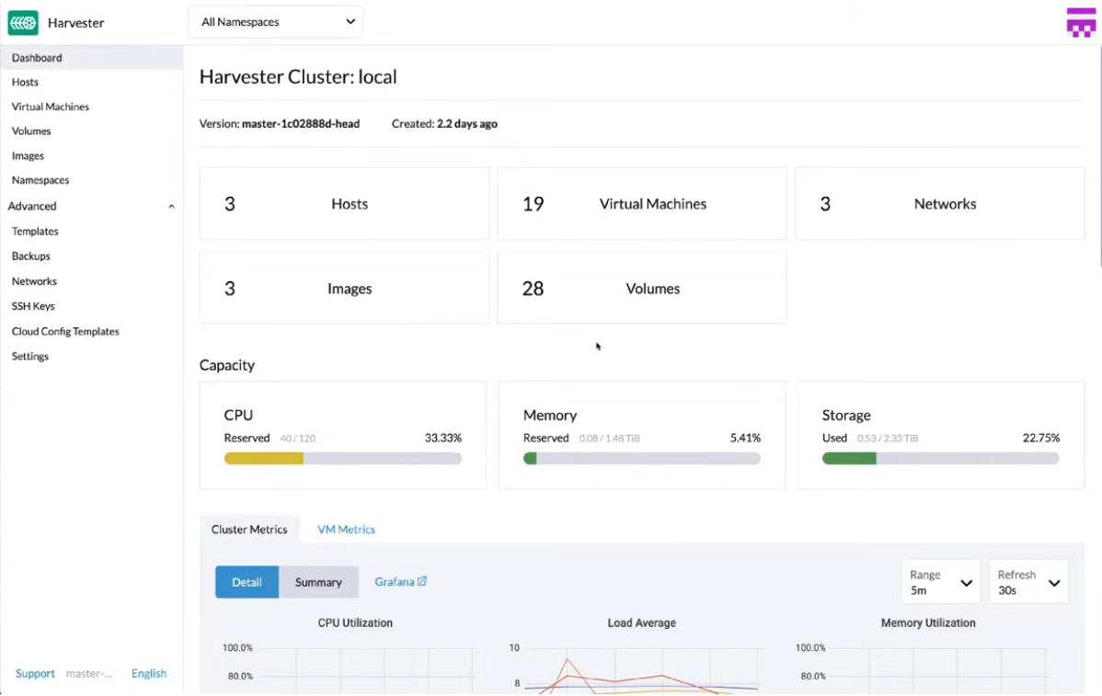Click the CPU reserved progress bar
This screenshot has height=696, width=1102.
point(343,459)
